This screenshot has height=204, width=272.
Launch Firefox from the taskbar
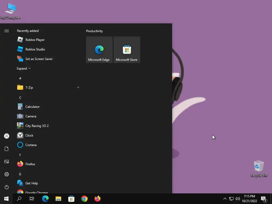[97, 199]
